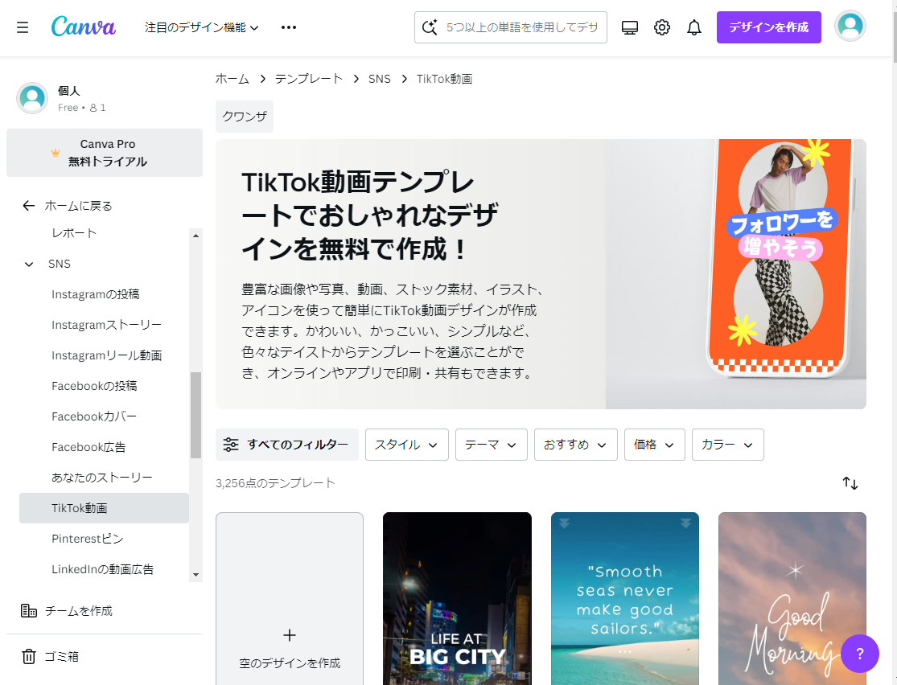The image size is (897, 685).
Task: Click the sidebar scroll up arrow
Action: point(195,236)
